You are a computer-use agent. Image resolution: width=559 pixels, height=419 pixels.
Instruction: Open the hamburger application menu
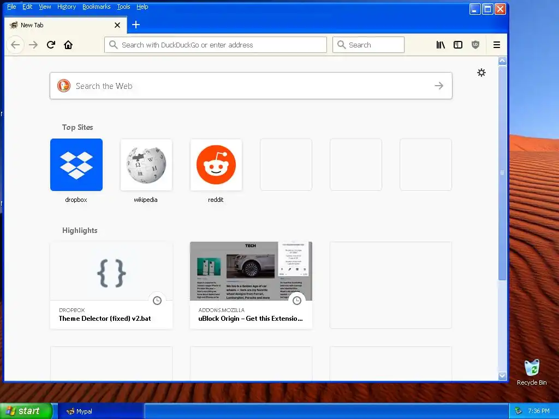point(497,45)
